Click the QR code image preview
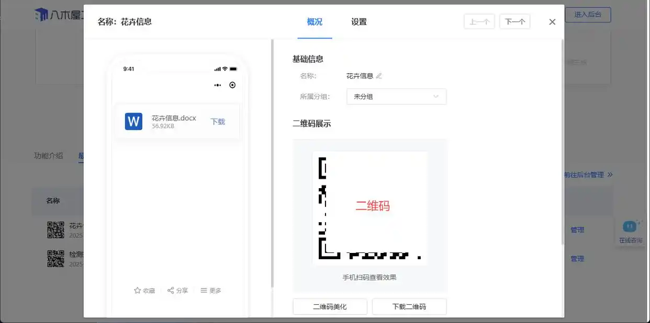This screenshot has width=650, height=323. click(x=370, y=209)
